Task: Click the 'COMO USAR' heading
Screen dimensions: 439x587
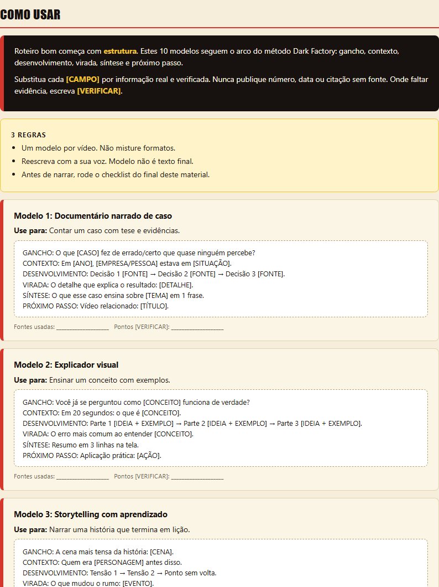Action: point(30,14)
